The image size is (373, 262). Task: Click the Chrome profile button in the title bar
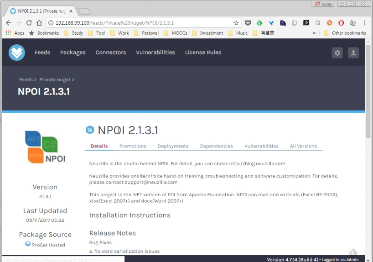coord(323,4)
